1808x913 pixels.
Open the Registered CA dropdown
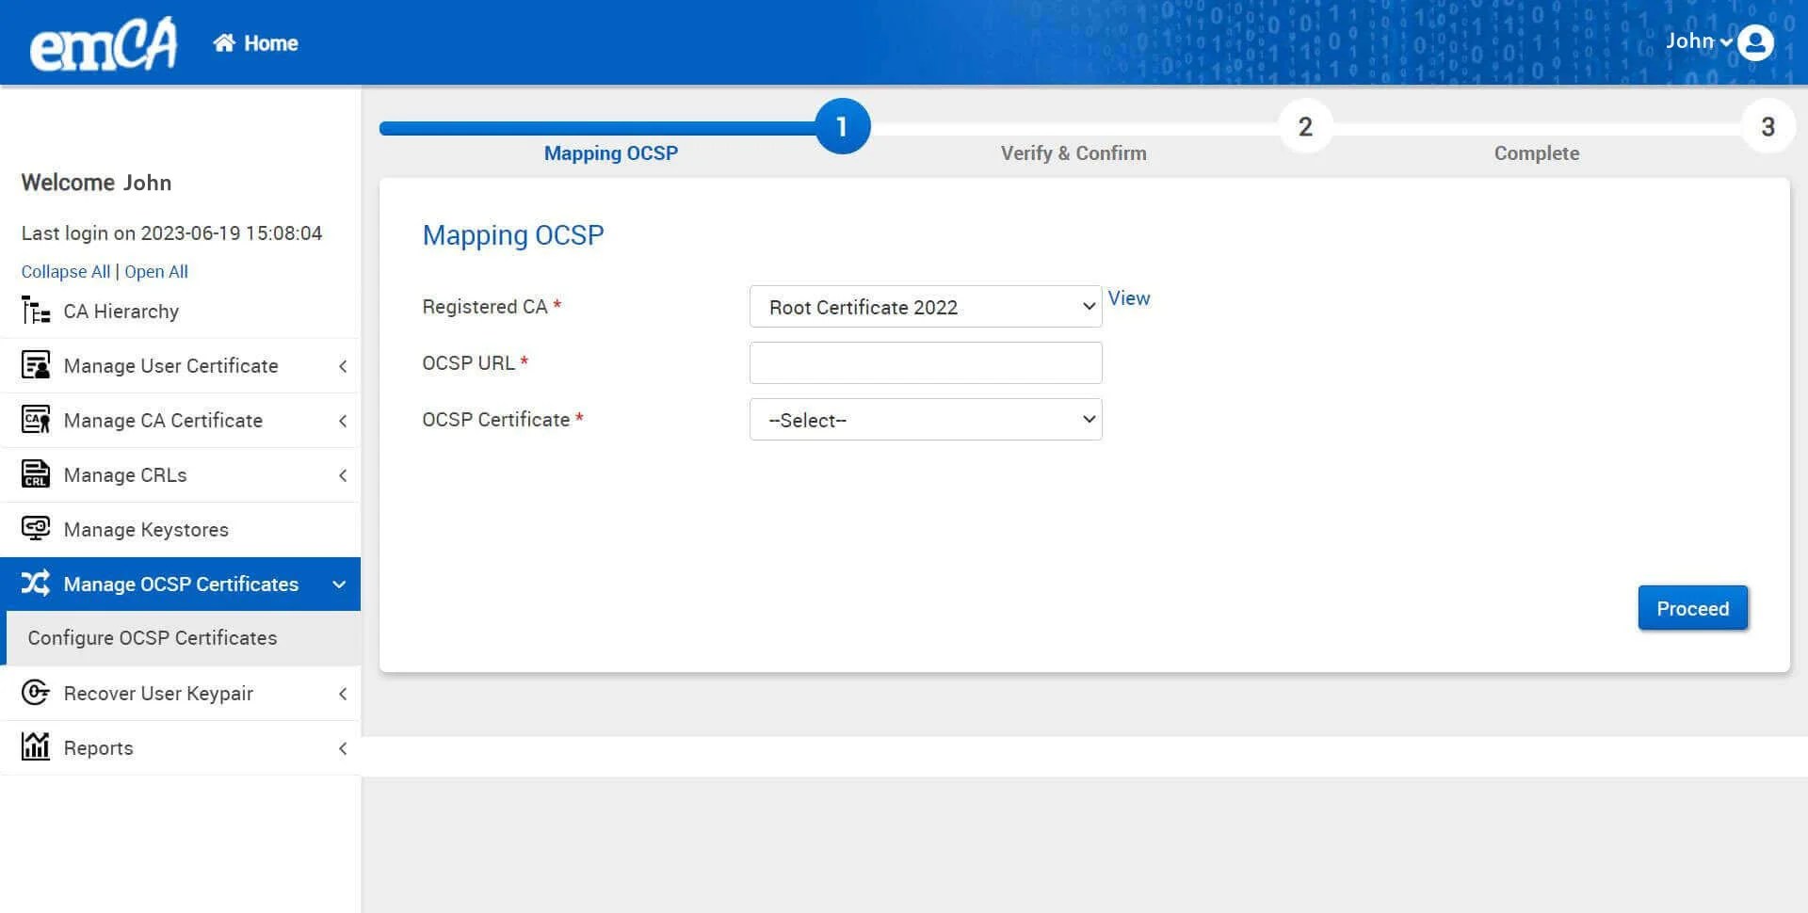point(925,306)
